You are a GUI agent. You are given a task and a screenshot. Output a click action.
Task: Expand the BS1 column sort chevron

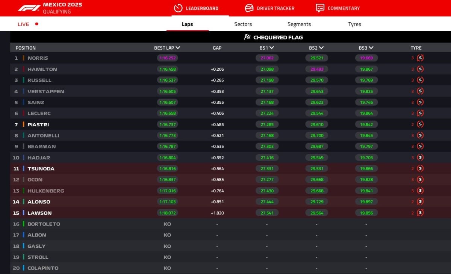pyautogui.click(x=271, y=48)
